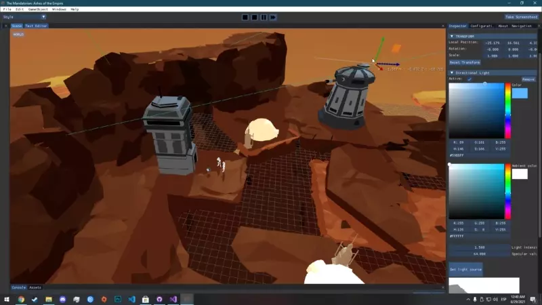Click the Ambient color saturation square
This screenshot has width=542, height=305.
[476, 192]
